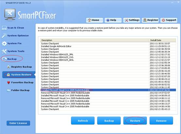Open Registry Backup section
The width and height of the screenshot is (181, 134).
[22, 67]
